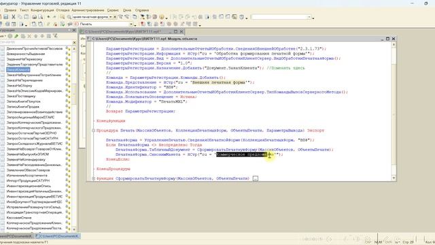
Task: Click the code editor scrollbar up arrow
Action: point(394,44)
